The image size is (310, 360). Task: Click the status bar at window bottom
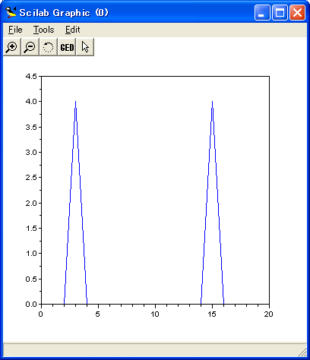(150, 350)
